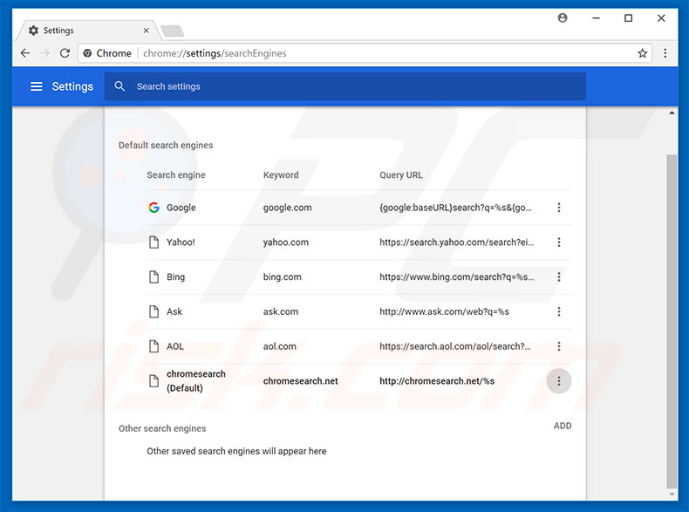Bookmark this page with the star icon
689x512 pixels.
(643, 53)
